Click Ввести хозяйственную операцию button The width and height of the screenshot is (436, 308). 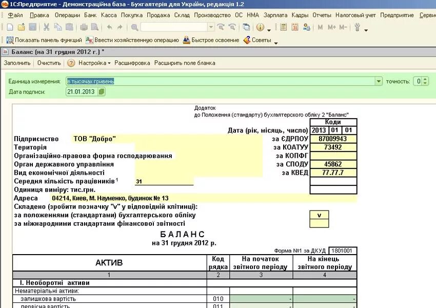(x=132, y=40)
